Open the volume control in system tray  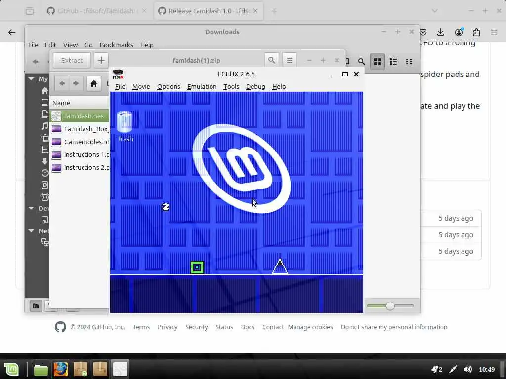(467, 369)
